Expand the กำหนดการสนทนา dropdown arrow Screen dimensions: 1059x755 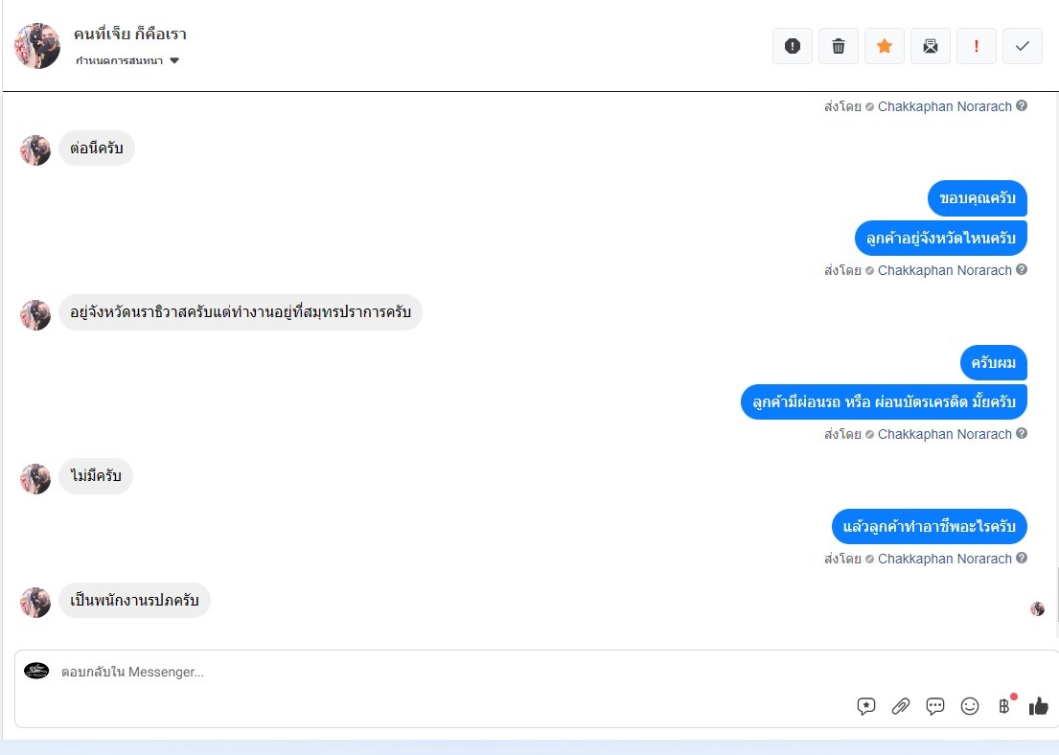point(174,60)
